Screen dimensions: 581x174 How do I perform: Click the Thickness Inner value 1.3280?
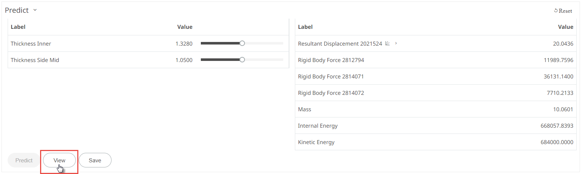tap(184, 44)
